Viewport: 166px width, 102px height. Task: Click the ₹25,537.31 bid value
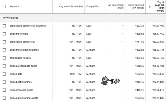pos(158,66)
